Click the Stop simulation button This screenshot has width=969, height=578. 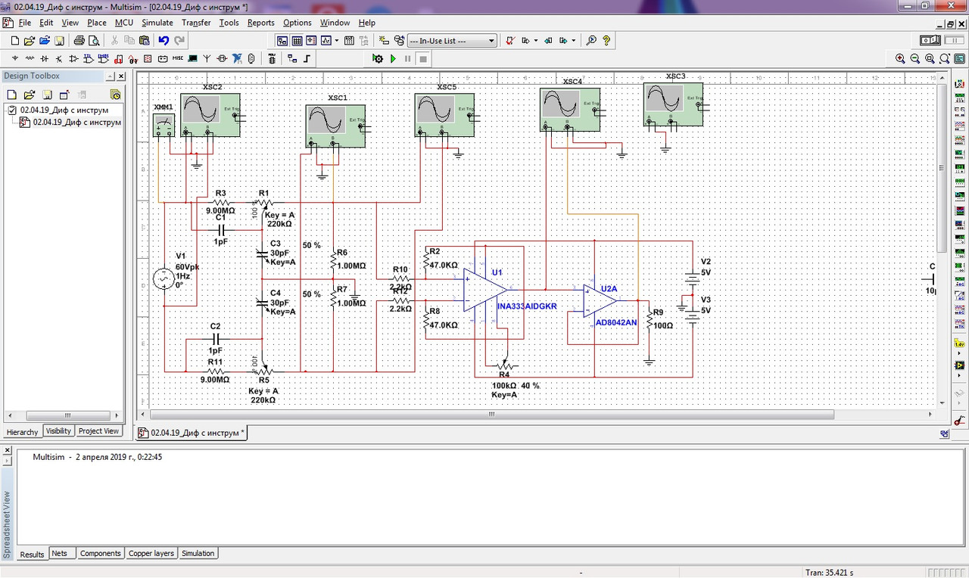[423, 58]
